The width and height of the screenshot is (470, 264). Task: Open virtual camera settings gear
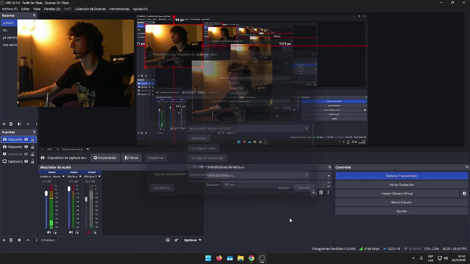(x=464, y=194)
